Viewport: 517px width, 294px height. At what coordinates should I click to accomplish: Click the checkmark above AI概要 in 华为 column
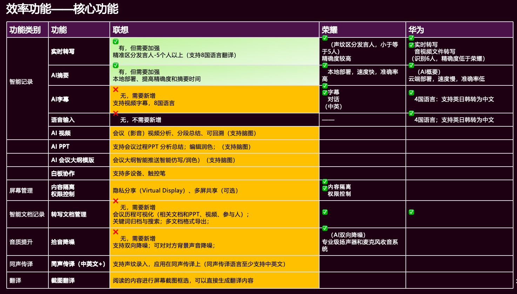point(411,65)
